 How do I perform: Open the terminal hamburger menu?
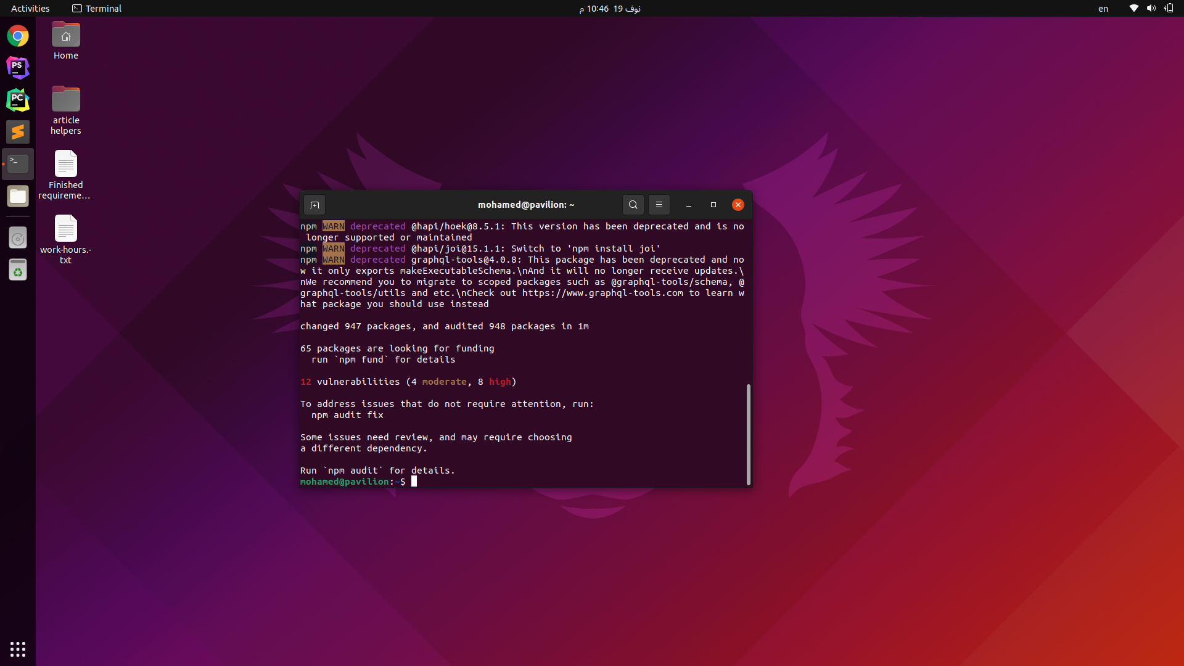pos(659,205)
